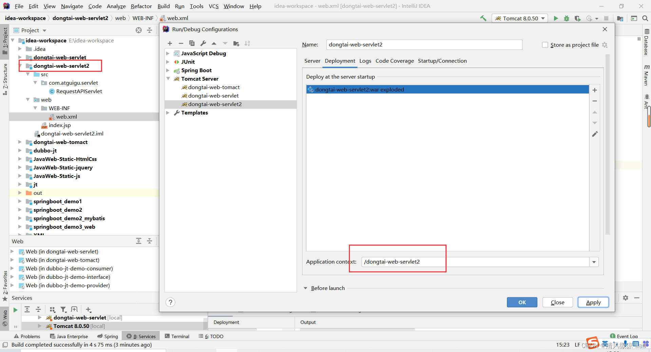Expand Spring Boot configuration node

tap(168, 70)
